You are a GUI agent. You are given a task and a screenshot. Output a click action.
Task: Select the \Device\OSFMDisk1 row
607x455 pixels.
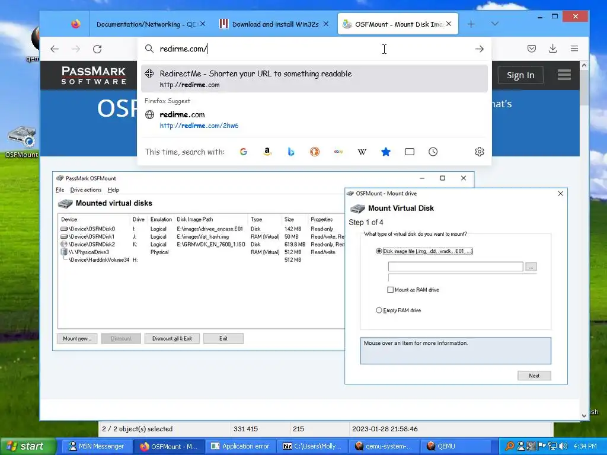pyautogui.click(x=202, y=237)
